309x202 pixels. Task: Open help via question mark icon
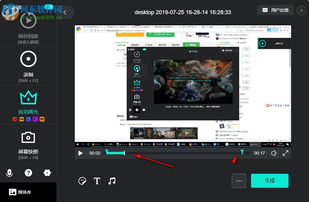tap(28, 173)
